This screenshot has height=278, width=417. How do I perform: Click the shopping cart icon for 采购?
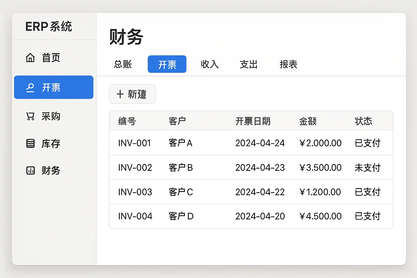30,116
